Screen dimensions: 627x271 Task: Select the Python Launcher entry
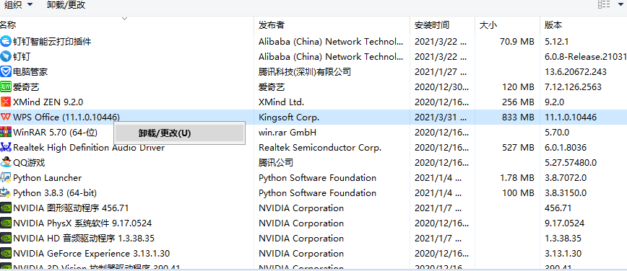pos(47,177)
